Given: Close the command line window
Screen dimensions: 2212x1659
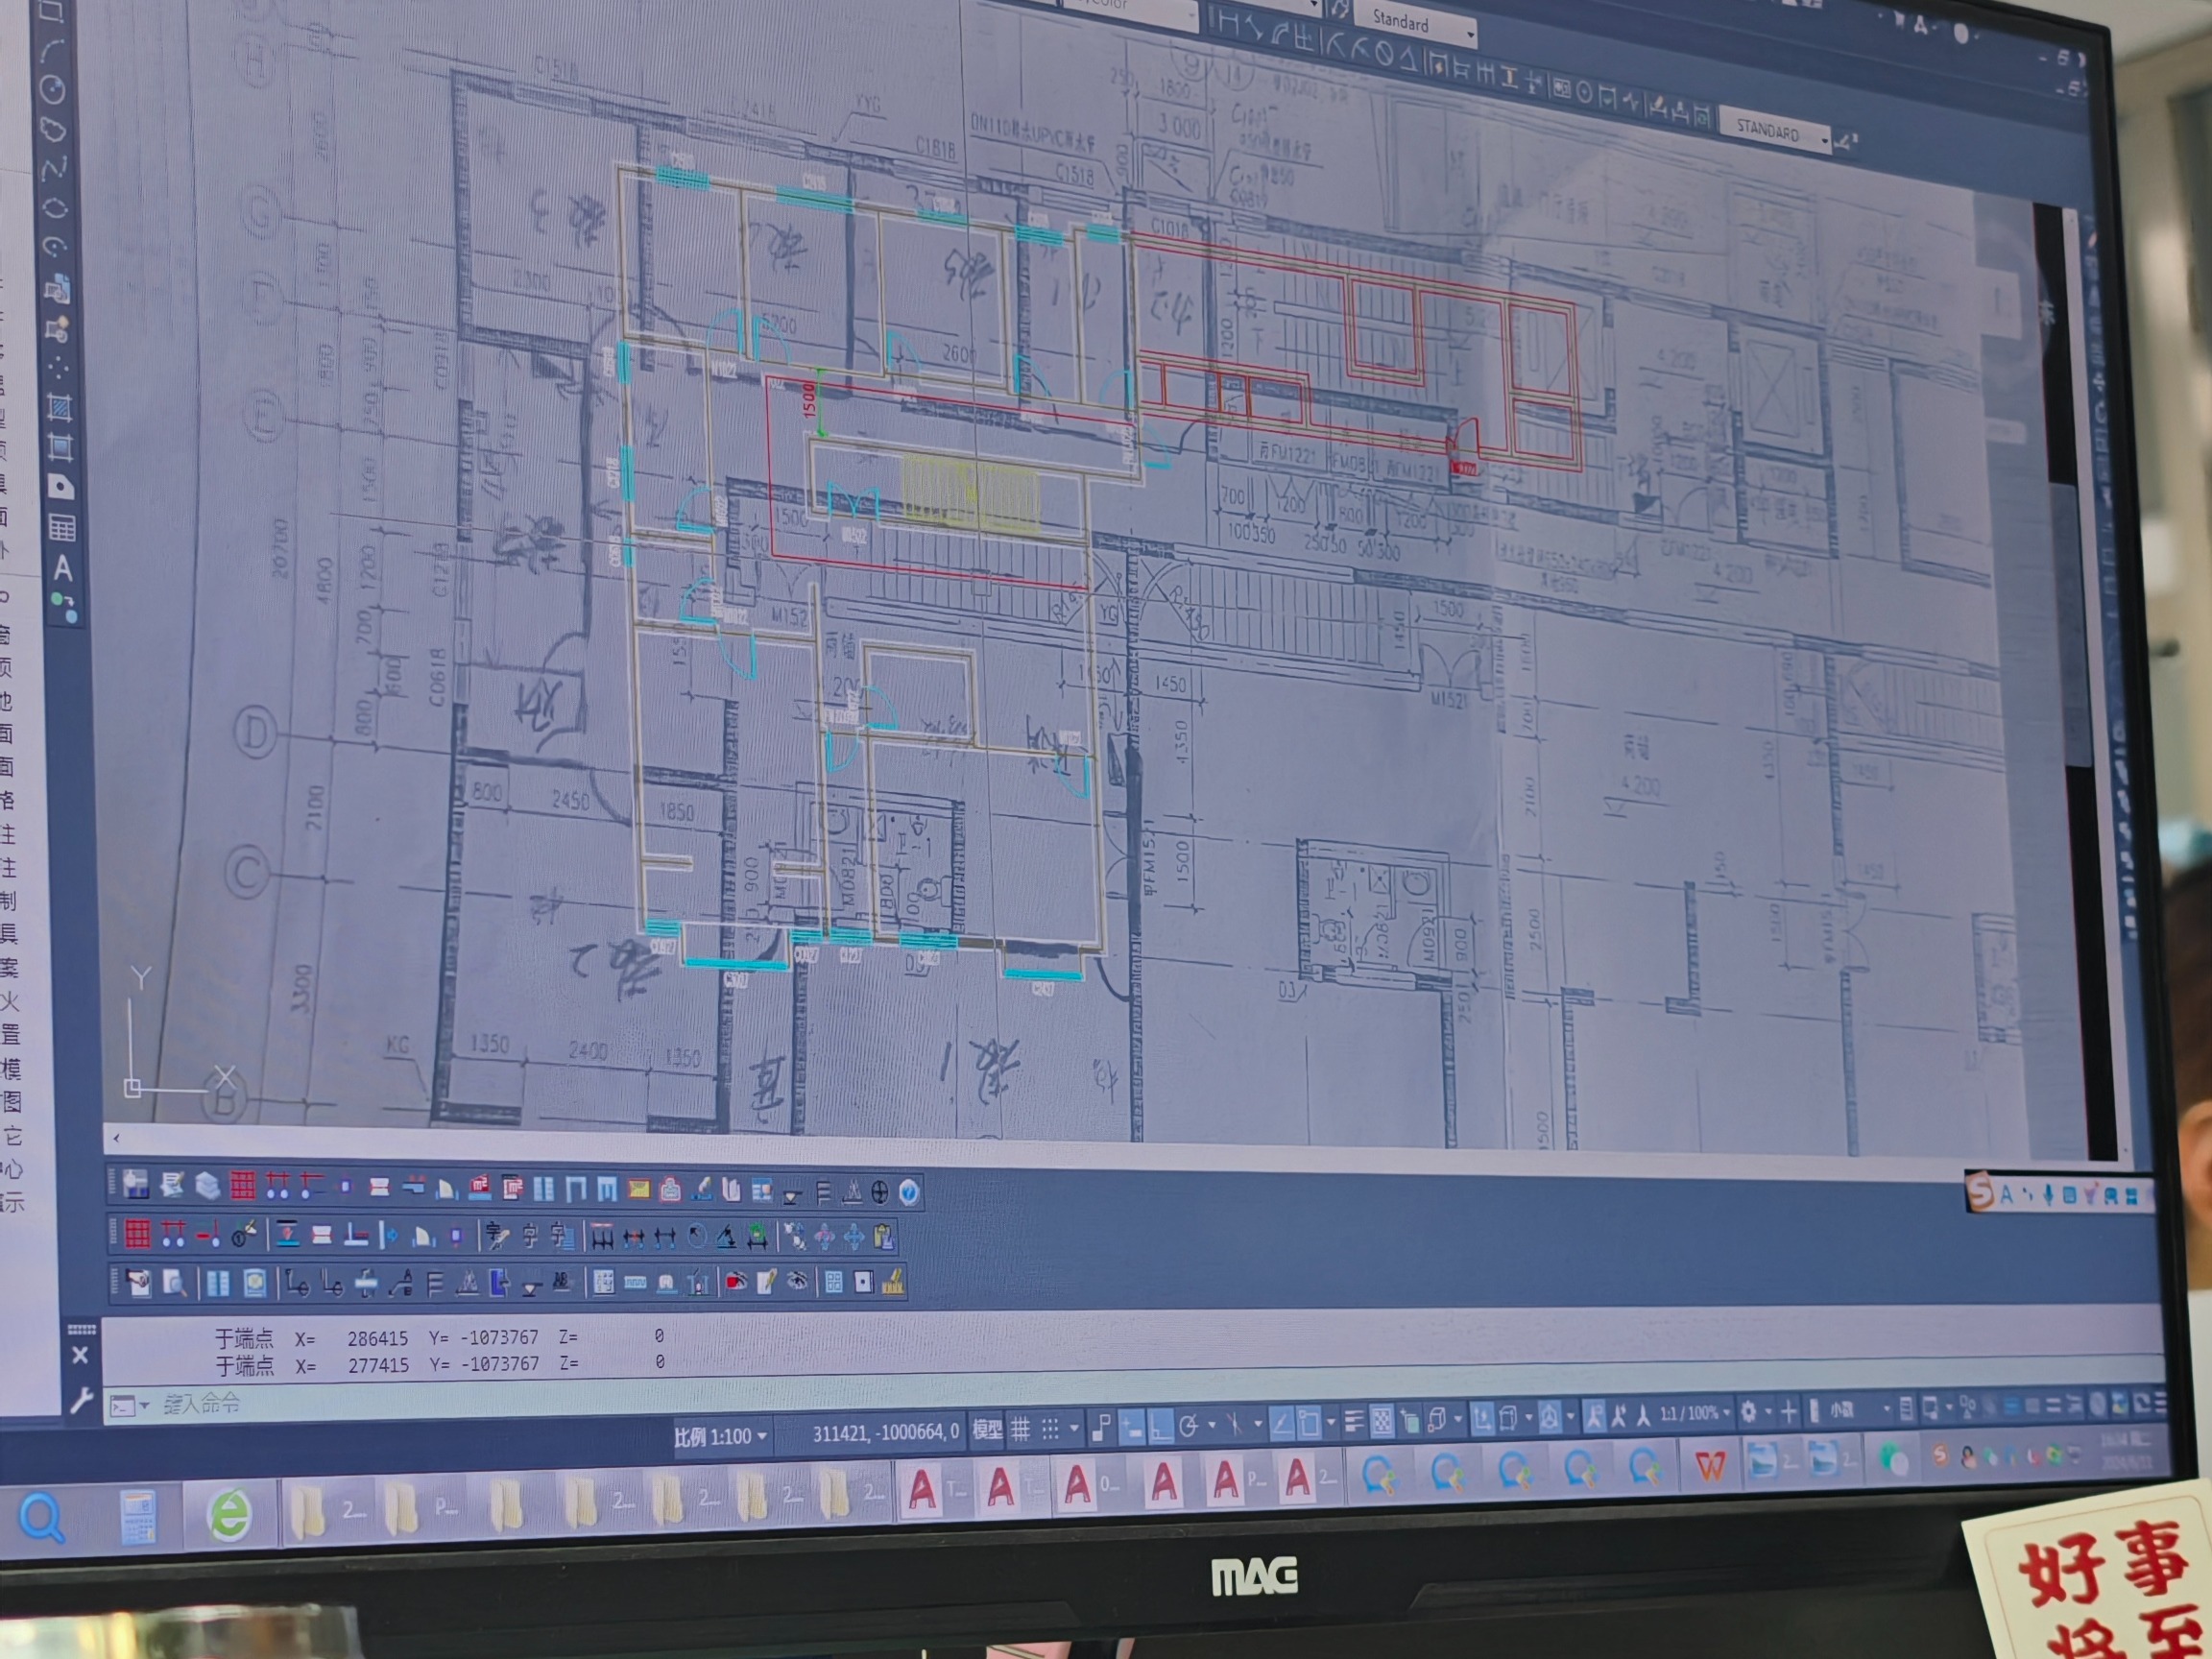Looking at the screenshot, I should pyautogui.click(x=81, y=1355).
